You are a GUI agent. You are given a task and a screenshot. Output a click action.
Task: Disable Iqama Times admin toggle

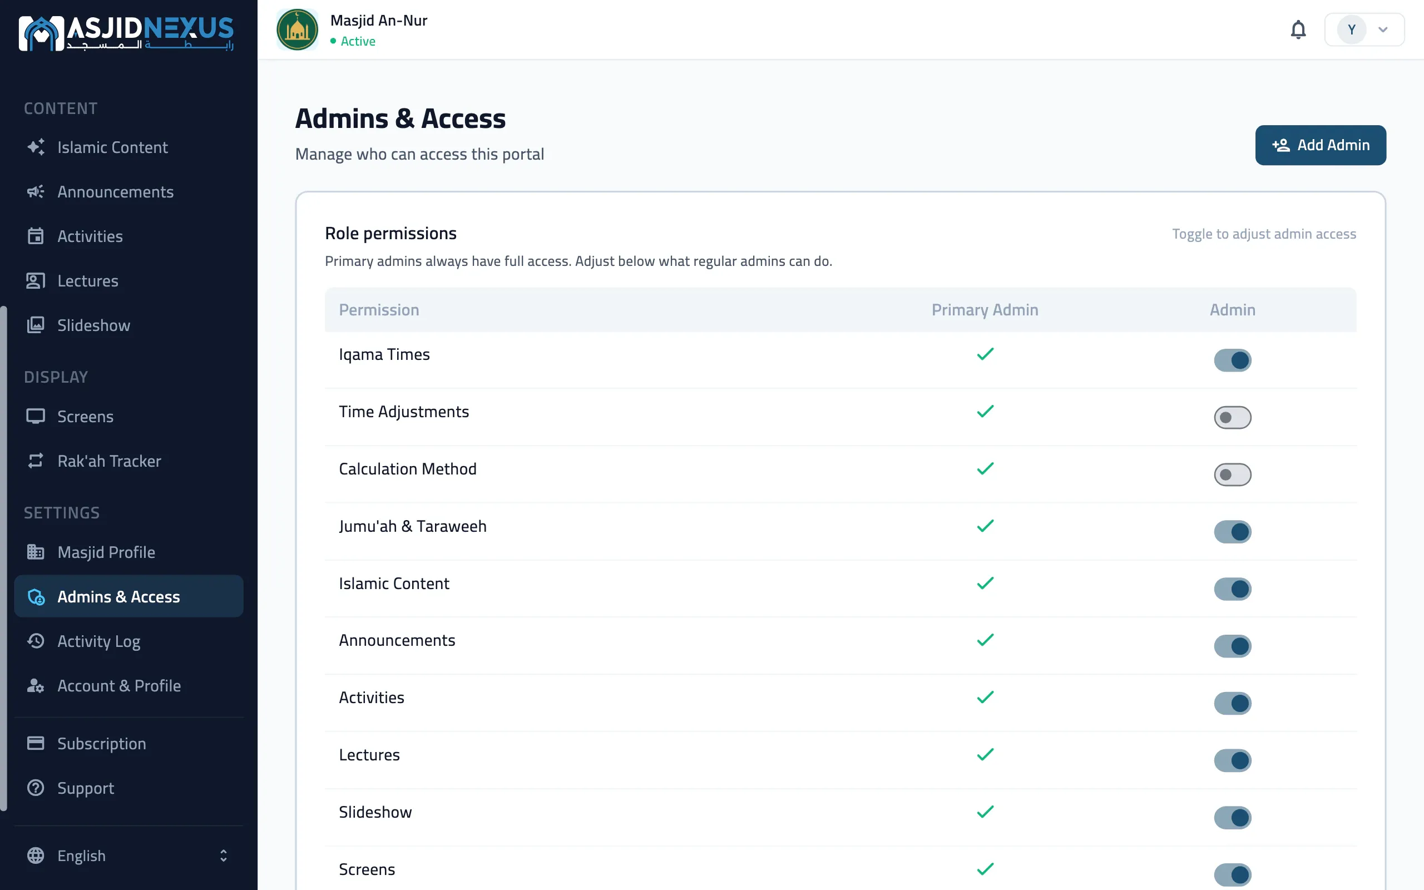point(1232,360)
